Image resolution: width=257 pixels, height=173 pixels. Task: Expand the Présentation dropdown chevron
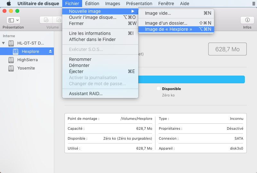point(17,20)
